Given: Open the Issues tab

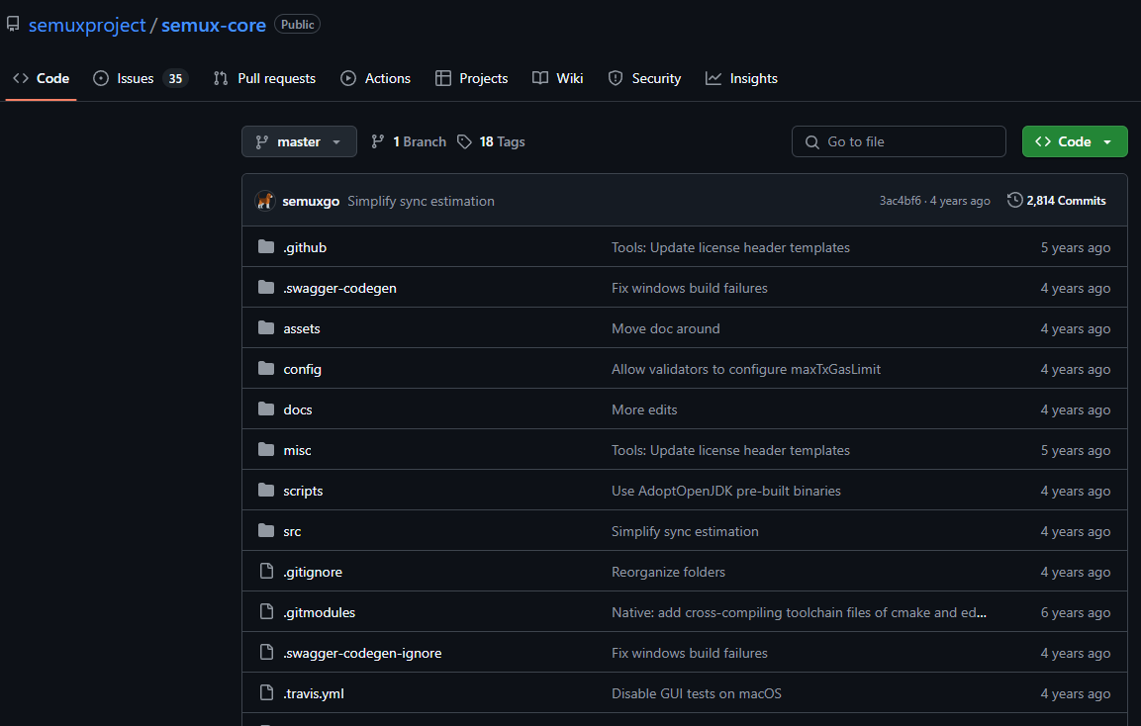Looking at the screenshot, I should tap(141, 78).
